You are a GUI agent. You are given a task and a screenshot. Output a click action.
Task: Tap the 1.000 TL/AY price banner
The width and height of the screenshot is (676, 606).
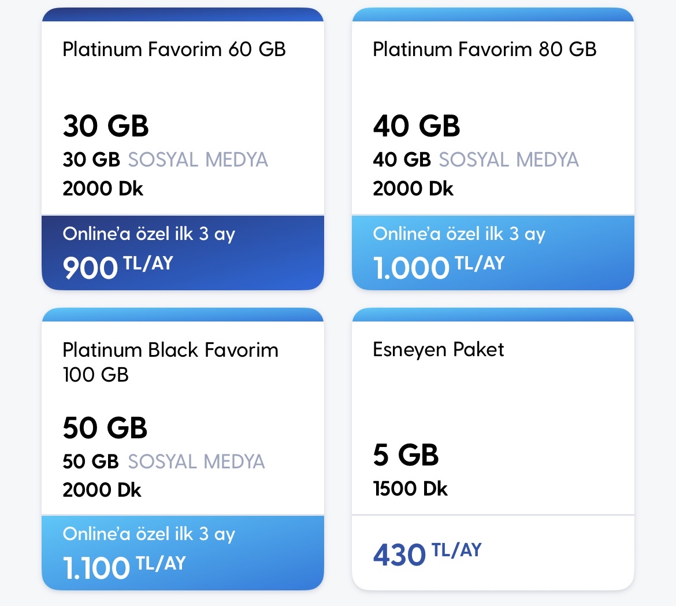pos(493,253)
